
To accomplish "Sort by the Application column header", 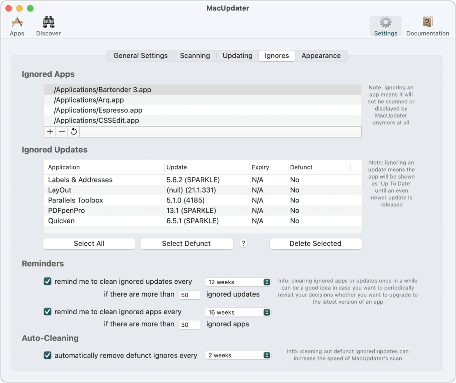I will [104, 167].
